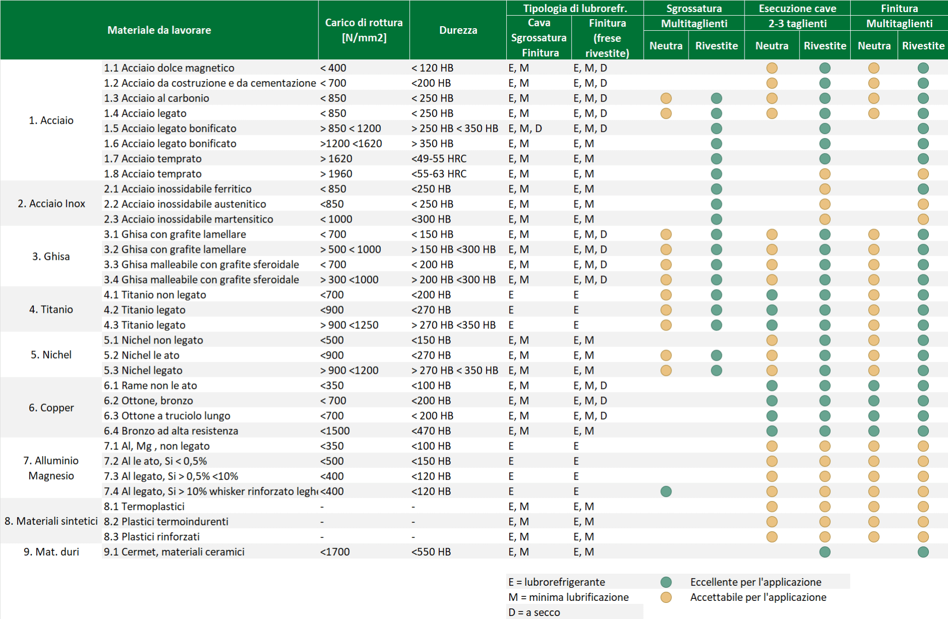948x619 pixels.
Task: Click the orange legend dot beside Accettabile per l'applicazione
Action: [x=666, y=597]
